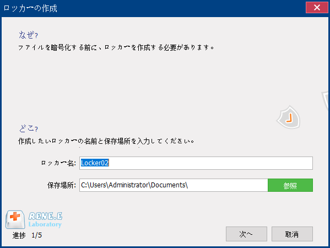Click the gray shield clock icon
Viewport: 330px width, 248px height.
pos(289,117)
